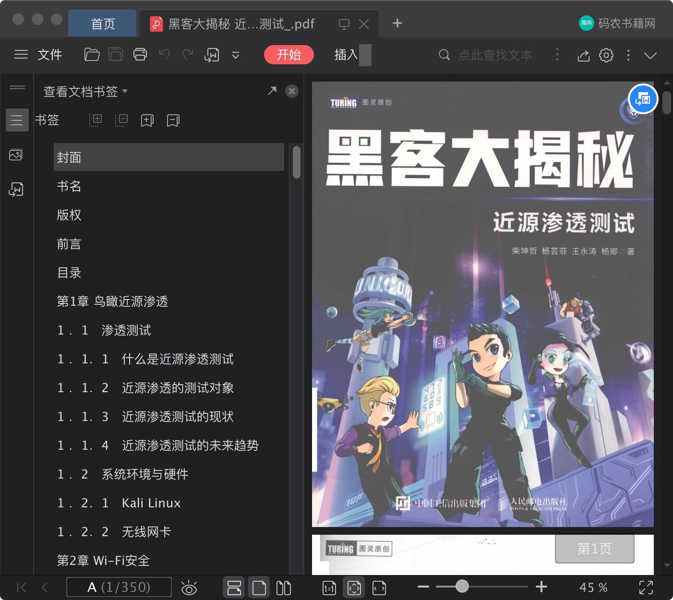Viewport: 673px width, 600px height.
Task: Click the redo arrow icon
Action: pyautogui.click(x=188, y=55)
